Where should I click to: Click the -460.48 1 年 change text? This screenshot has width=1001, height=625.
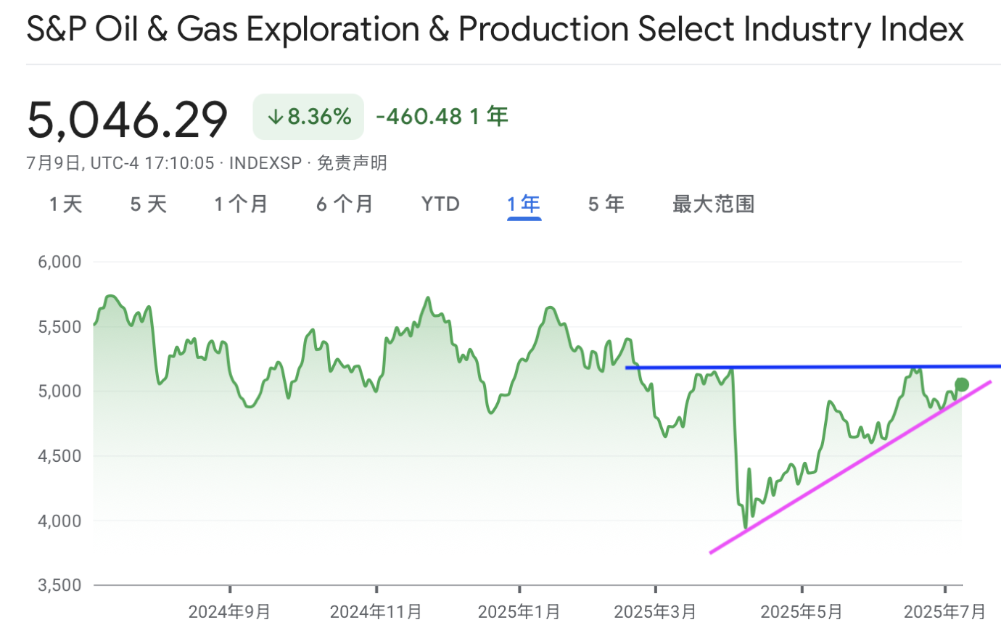pyautogui.click(x=442, y=116)
